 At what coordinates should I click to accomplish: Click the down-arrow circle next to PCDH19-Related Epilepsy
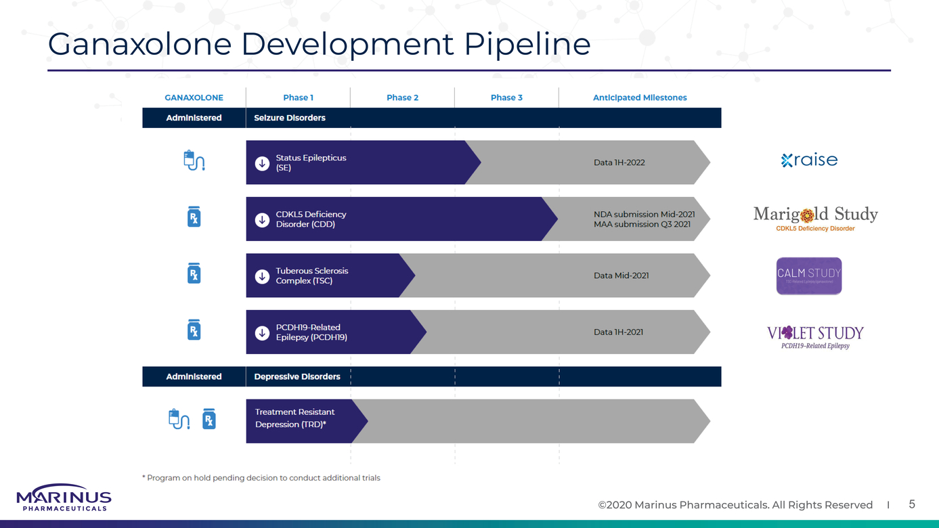tap(262, 332)
